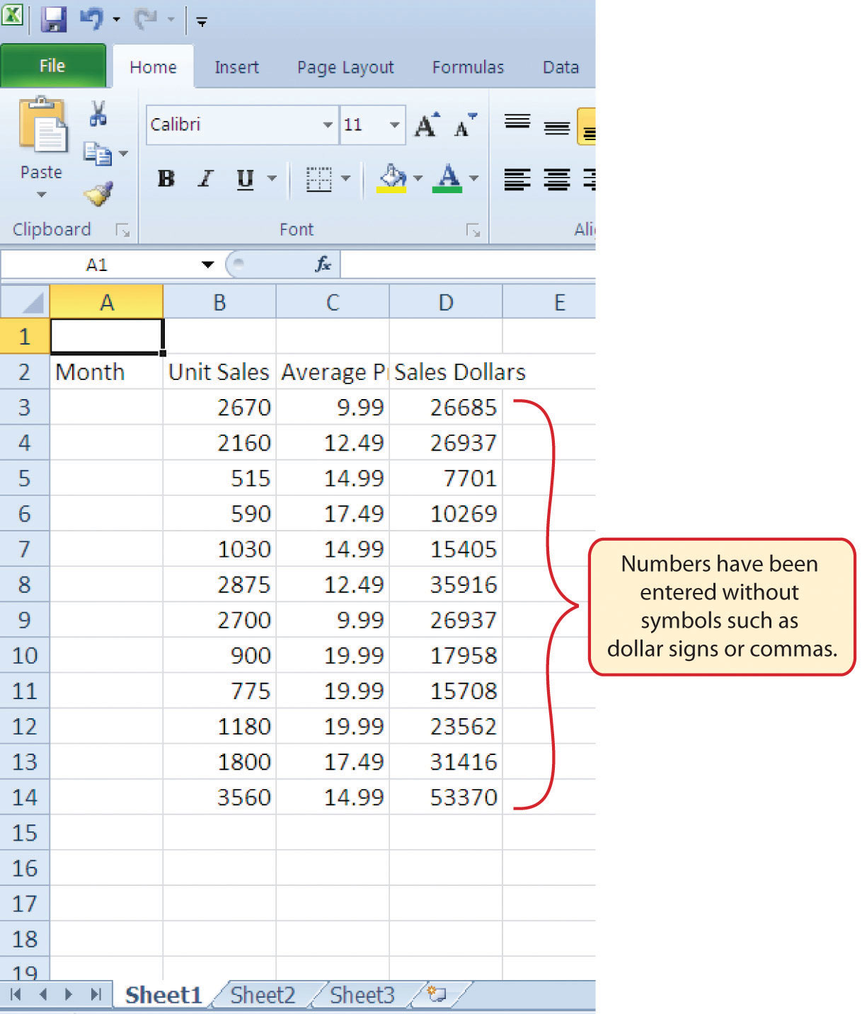Image resolution: width=862 pixels, height=1014 pixels.
Task: Apply bold formatting
Action: pyautogui.click(x=166, y=179)
